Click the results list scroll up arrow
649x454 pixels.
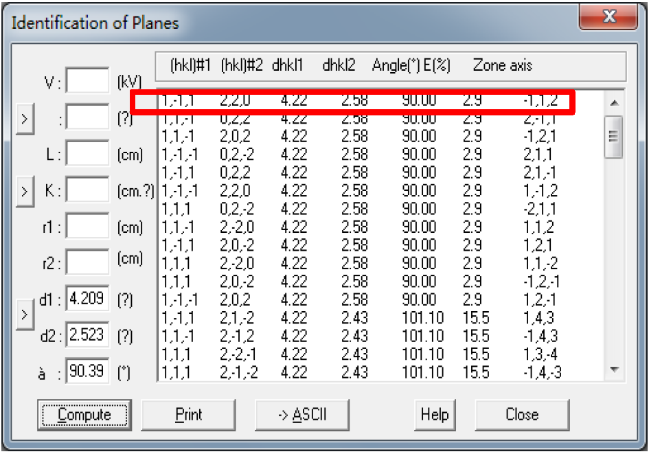(x=614, y=102)
